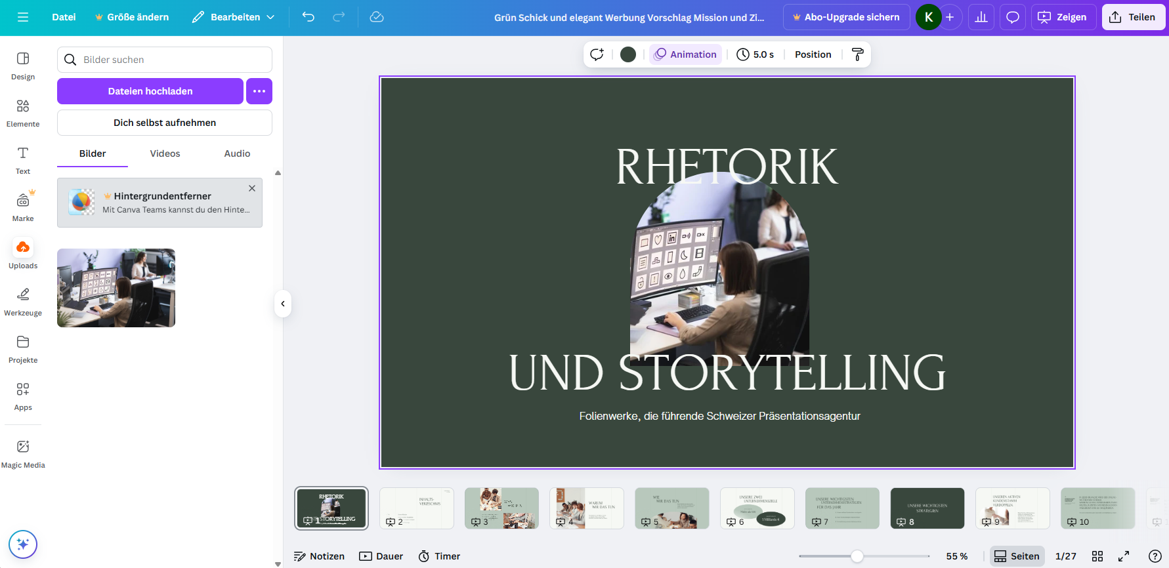Select slide 5 thumbnail
Viewport: 1169px width, 568px height.
pyautogui.click(x=672, y=508)
